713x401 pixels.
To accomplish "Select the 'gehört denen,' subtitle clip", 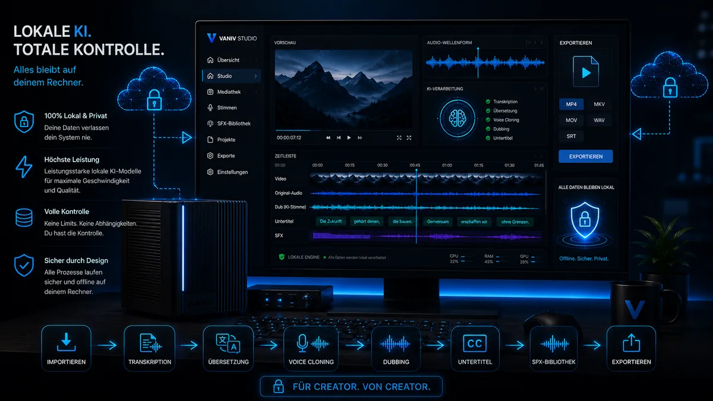I will (367, 222).
